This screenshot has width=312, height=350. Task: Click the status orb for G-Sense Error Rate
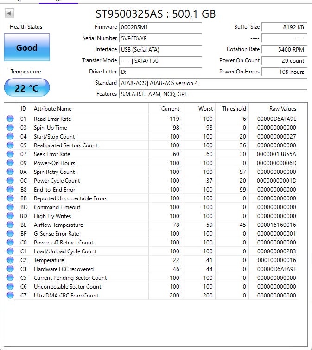click(10, 233)
